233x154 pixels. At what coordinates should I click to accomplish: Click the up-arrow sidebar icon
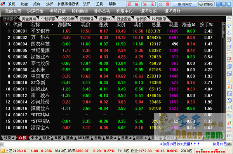[229, 26]
